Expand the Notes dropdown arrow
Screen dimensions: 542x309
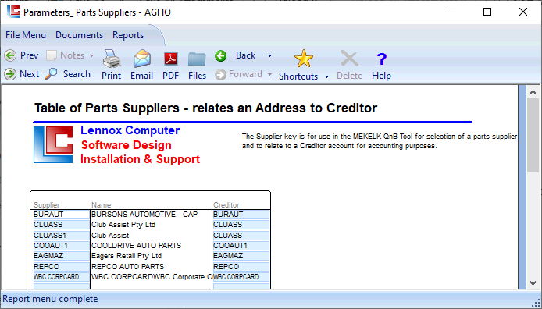[x=91, y=55]
